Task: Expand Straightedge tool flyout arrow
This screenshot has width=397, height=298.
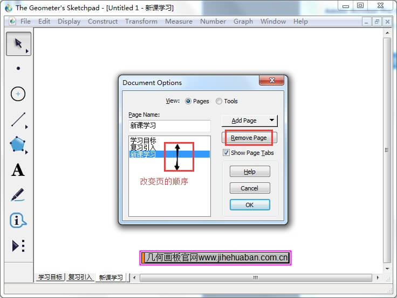Action: point(26,127)
